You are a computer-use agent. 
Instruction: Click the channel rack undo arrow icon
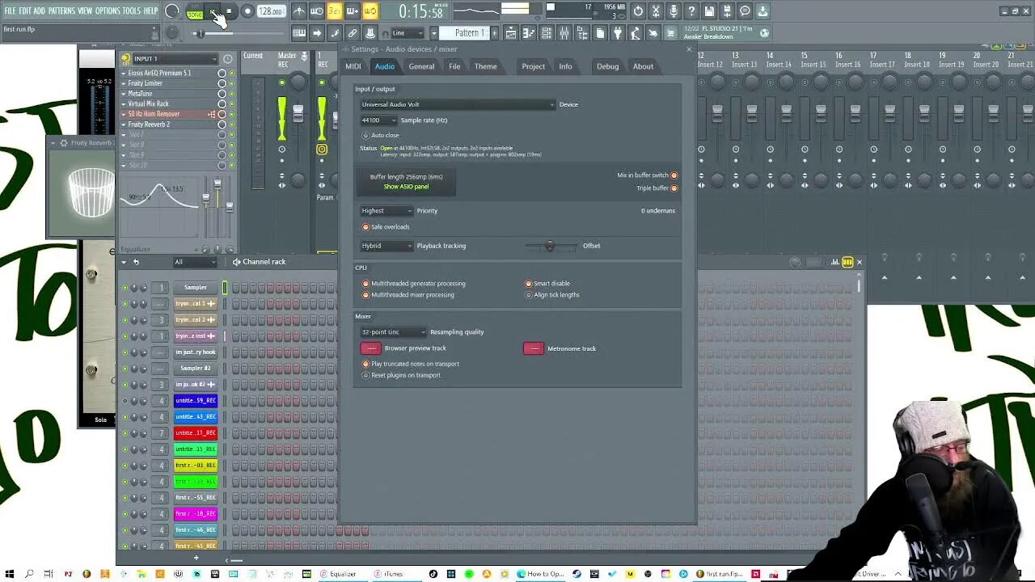pyautogui.click(x=136, y=262)
